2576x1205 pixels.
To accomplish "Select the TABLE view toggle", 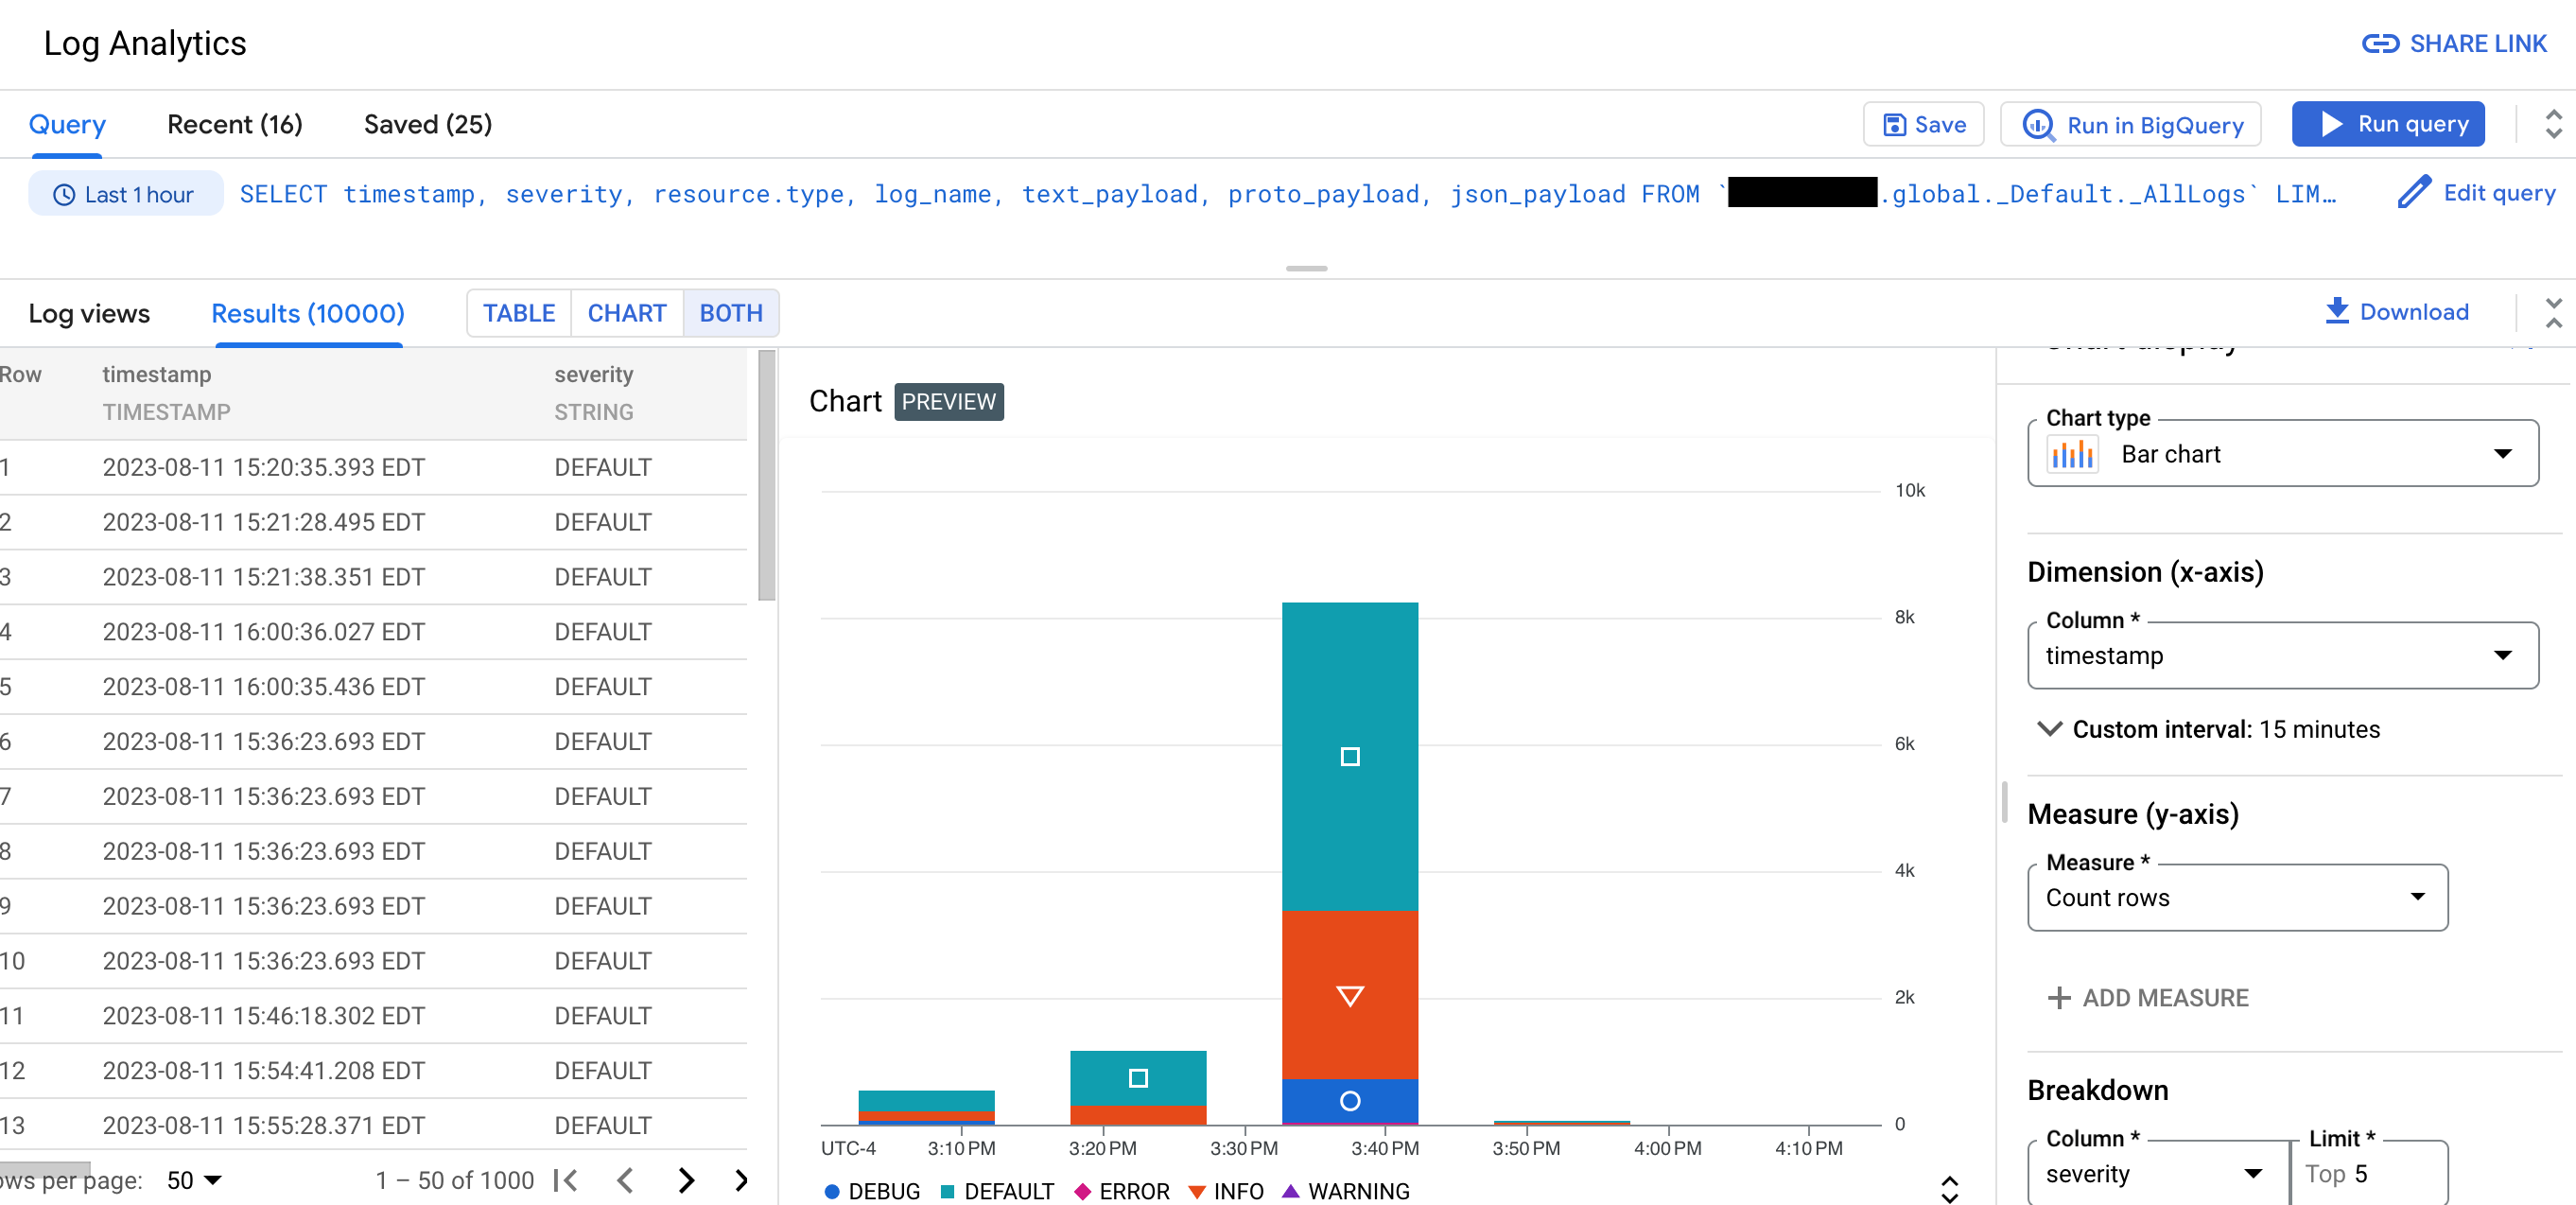I will (517, 312).
